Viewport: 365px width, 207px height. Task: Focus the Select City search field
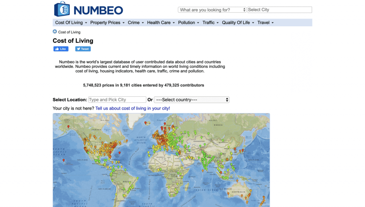[x=279, y=10]
